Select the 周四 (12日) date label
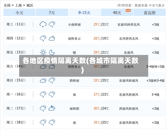 tap(16, 38)
